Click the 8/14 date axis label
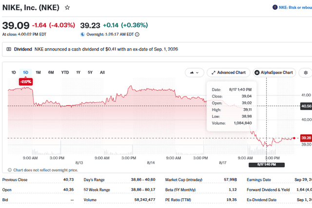The image size is (312, 208). 151,163
